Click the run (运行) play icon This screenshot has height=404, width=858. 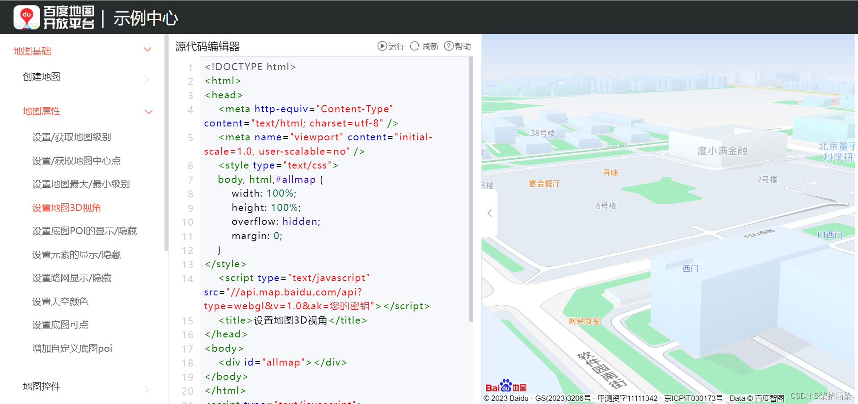382,46
